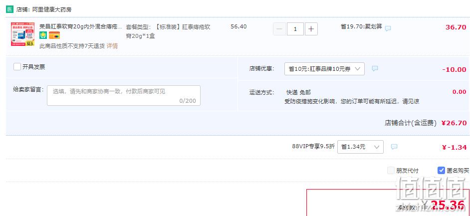
Task: Select the package type text 【标准装】肛泰痔疮软膏
Action: point(168,31)
